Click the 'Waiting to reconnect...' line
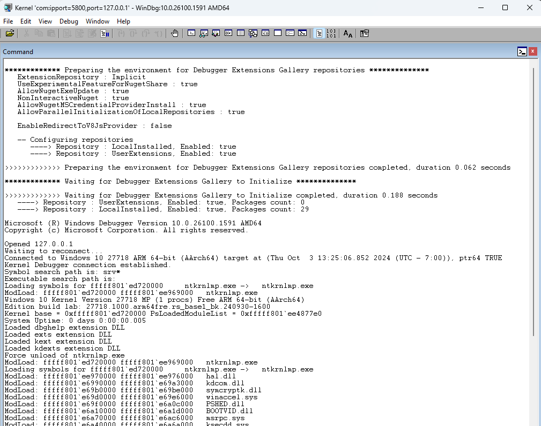Screen dimensions: 541x426 54,251
